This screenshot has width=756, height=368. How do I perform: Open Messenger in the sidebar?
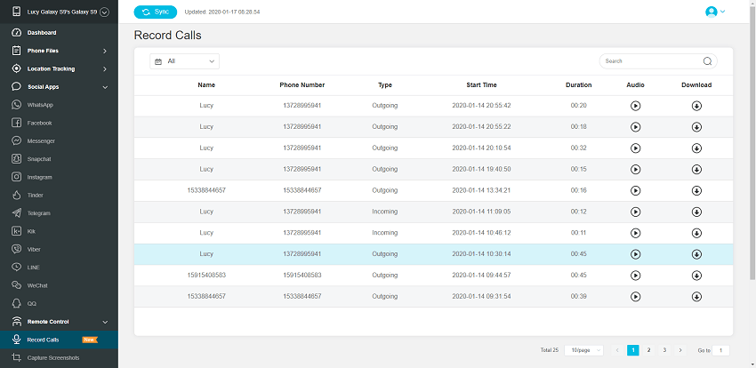[x=59, y=140]
